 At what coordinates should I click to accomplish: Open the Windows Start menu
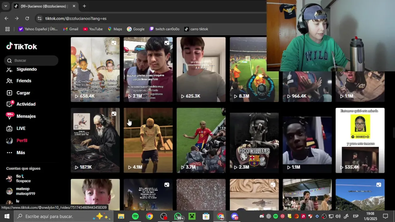point(7,216)
